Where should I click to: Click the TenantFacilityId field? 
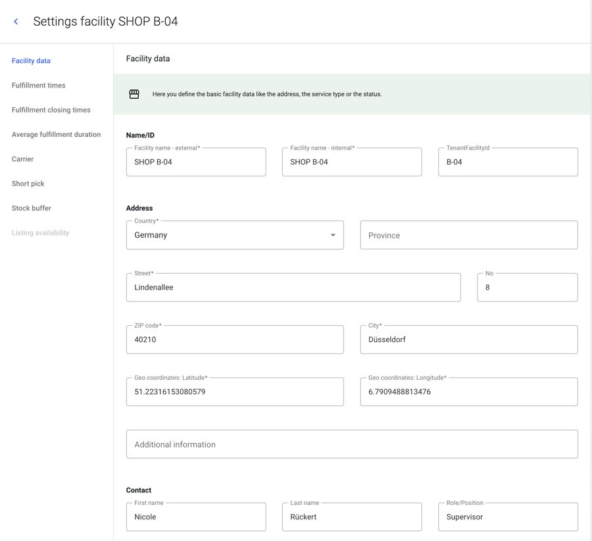tap(508, 162)
